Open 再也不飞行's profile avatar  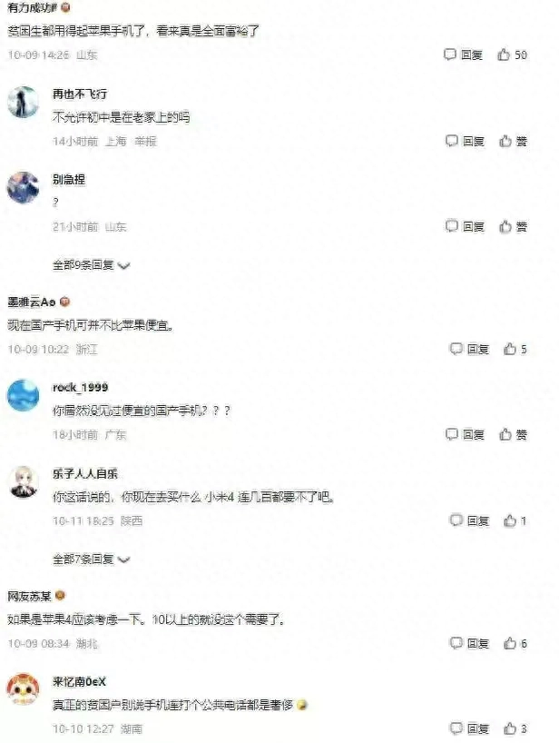[24, 102]
